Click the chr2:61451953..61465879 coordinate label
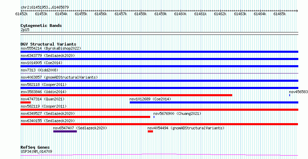Image resolution: width=308 pixels, height=159 pixels. 45,8
